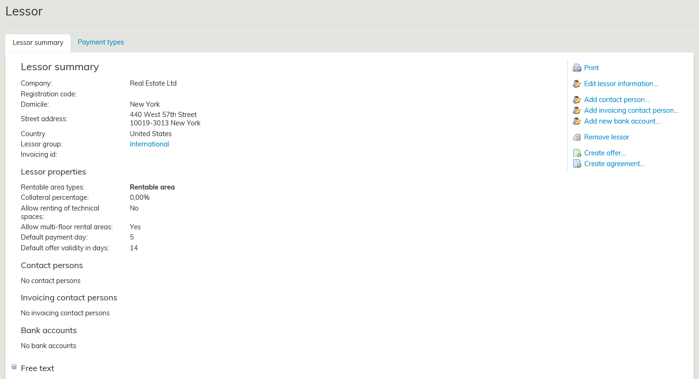
Task: Click the Create offer link
Action: click(x=605, y=153)
